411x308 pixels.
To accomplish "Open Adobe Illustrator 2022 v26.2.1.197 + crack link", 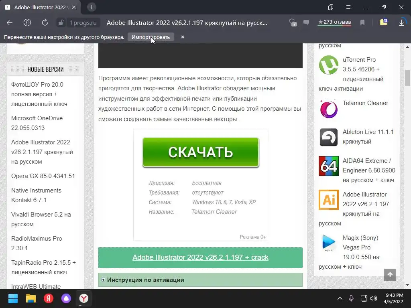I will click(x=201, y=257).
